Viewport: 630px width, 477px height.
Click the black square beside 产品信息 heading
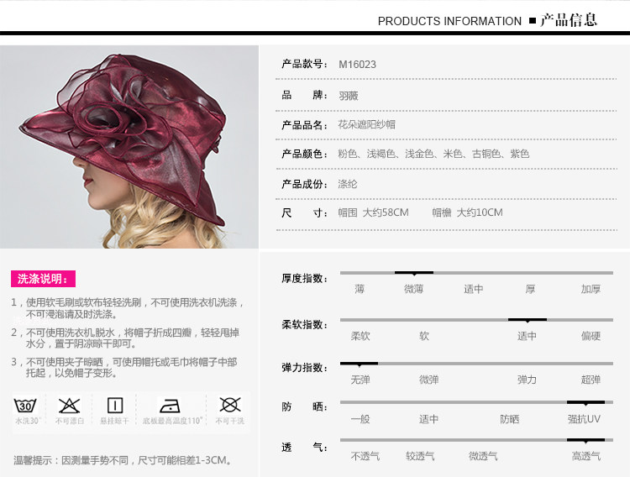[533, 20]
